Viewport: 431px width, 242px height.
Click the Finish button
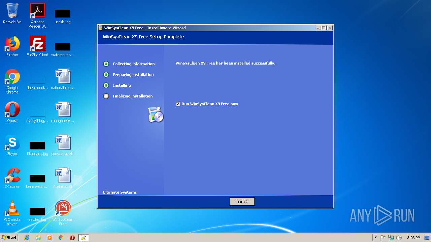tap(242, 201)
